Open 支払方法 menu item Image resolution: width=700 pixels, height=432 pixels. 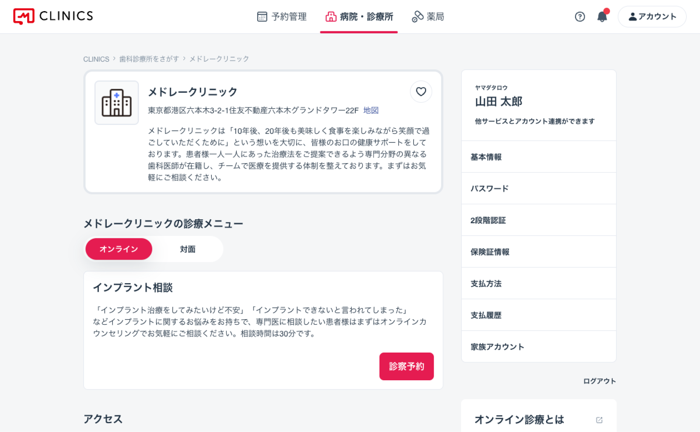pyautogui.click(x=539, y=283)
